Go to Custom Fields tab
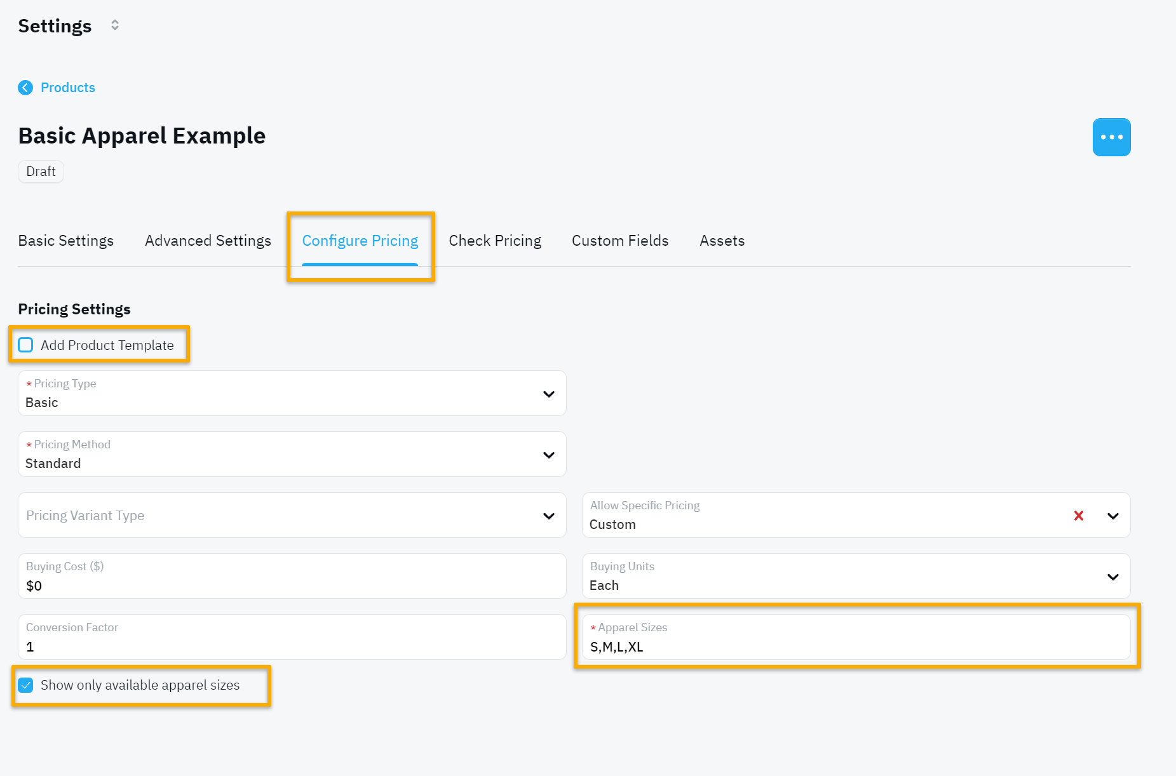The image size is (1176, 776). 620,241
